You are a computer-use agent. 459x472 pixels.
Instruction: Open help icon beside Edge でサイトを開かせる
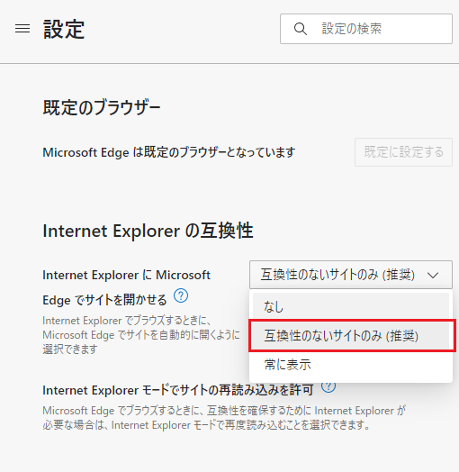pos(181,296)
